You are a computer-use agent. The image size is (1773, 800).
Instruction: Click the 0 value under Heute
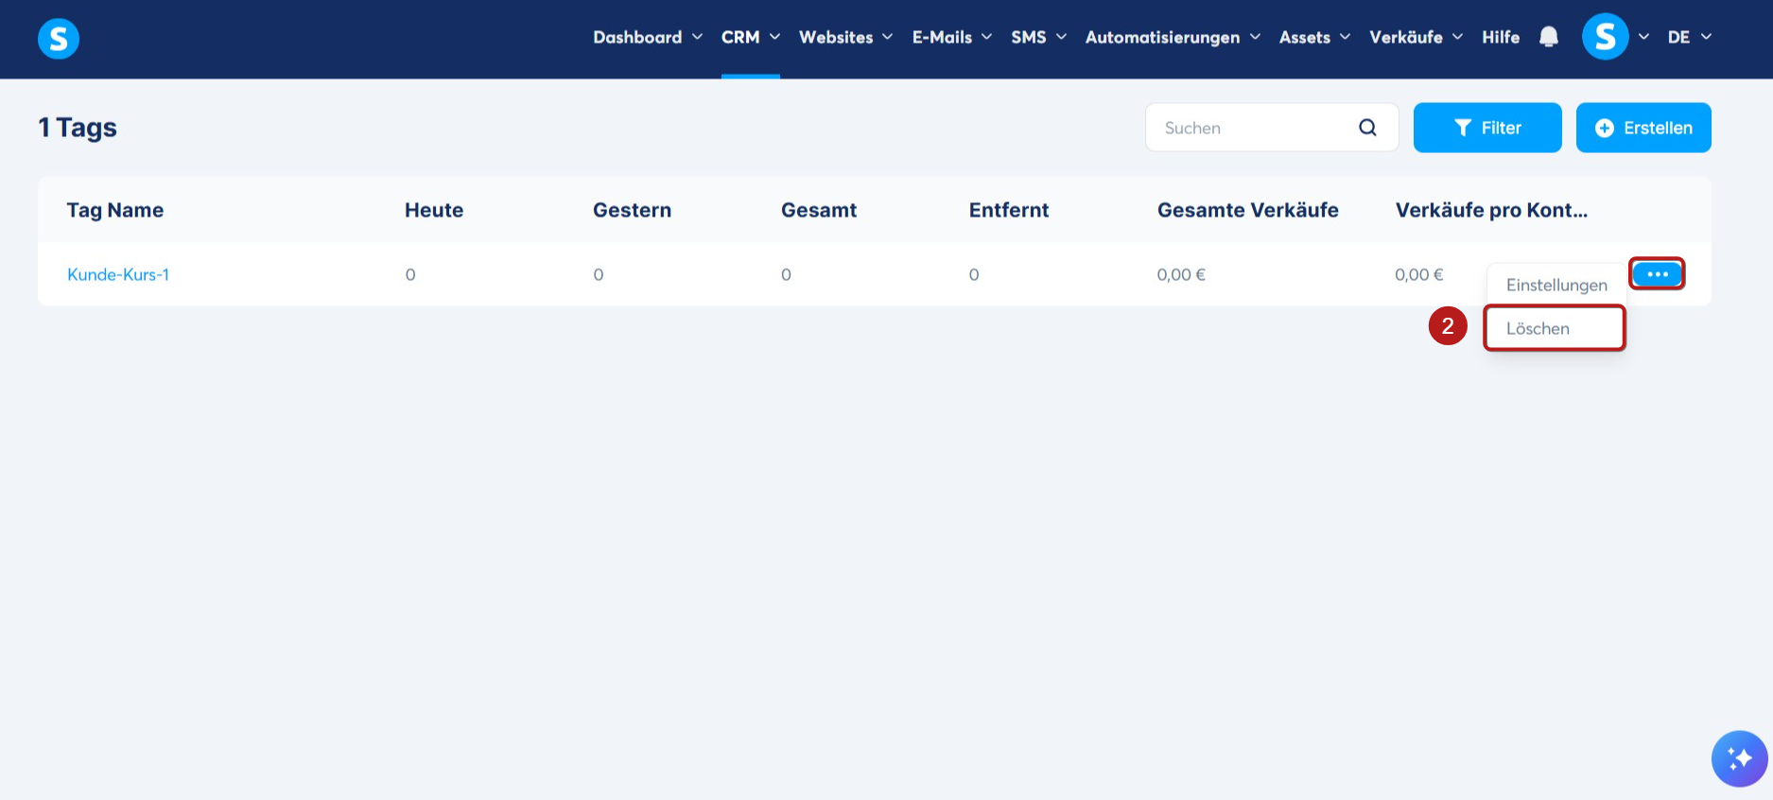tap(410, 274)
